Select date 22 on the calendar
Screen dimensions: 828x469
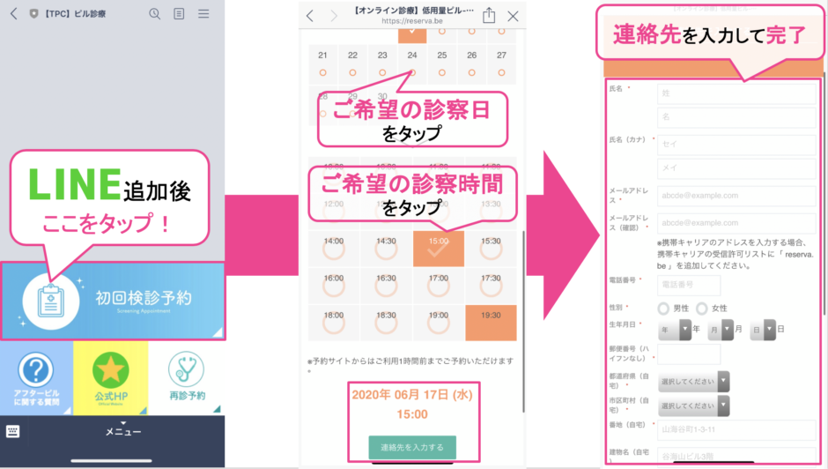pos(352,63)
